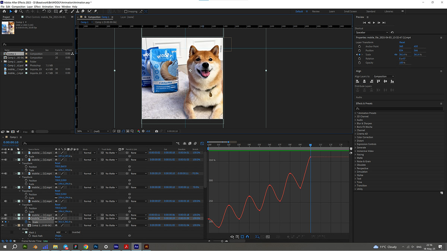
Task: Hide layer 1 with its eye icon
Action: point(3,153)
